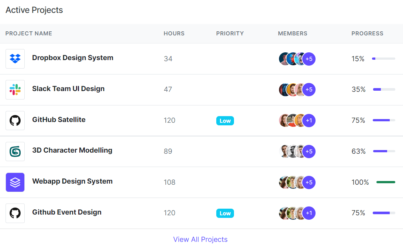Viewport: 403px width, 247px height.
Task: Expand the +5 members badge on Dropbox Design System
Action: click(309, 59)
